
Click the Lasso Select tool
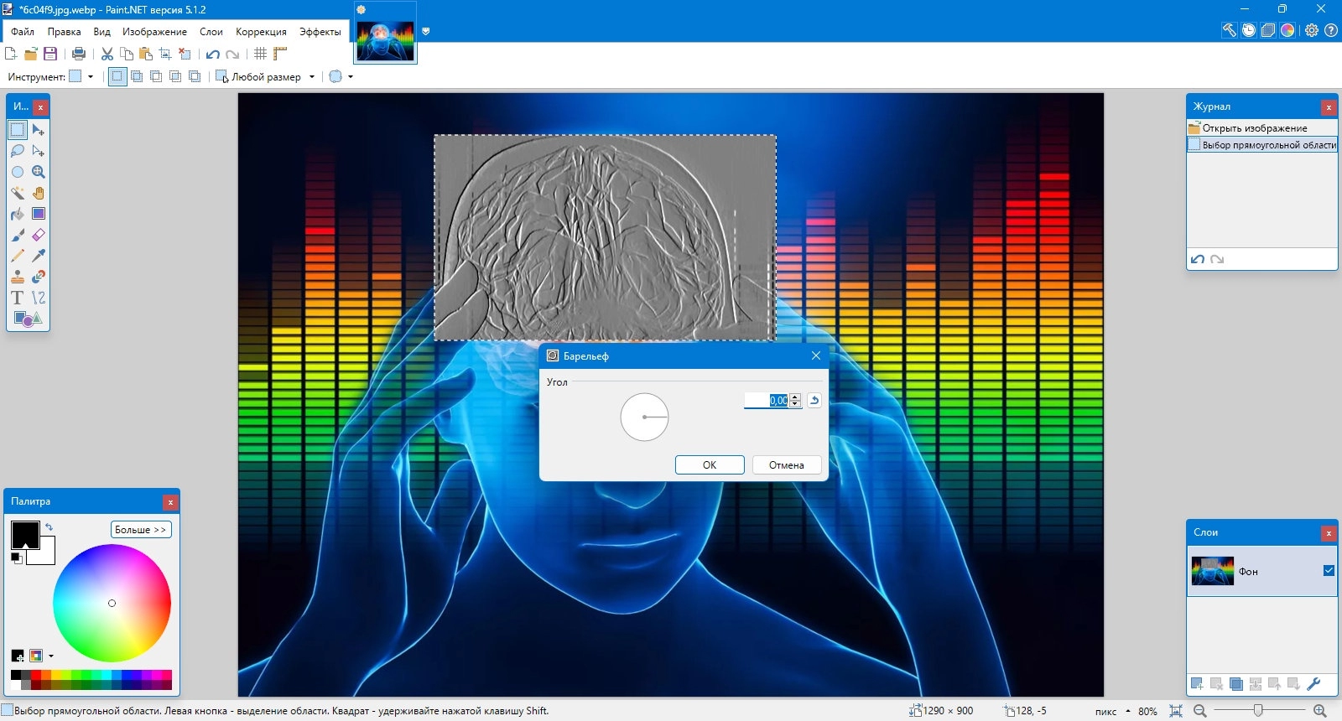[18, 151]
